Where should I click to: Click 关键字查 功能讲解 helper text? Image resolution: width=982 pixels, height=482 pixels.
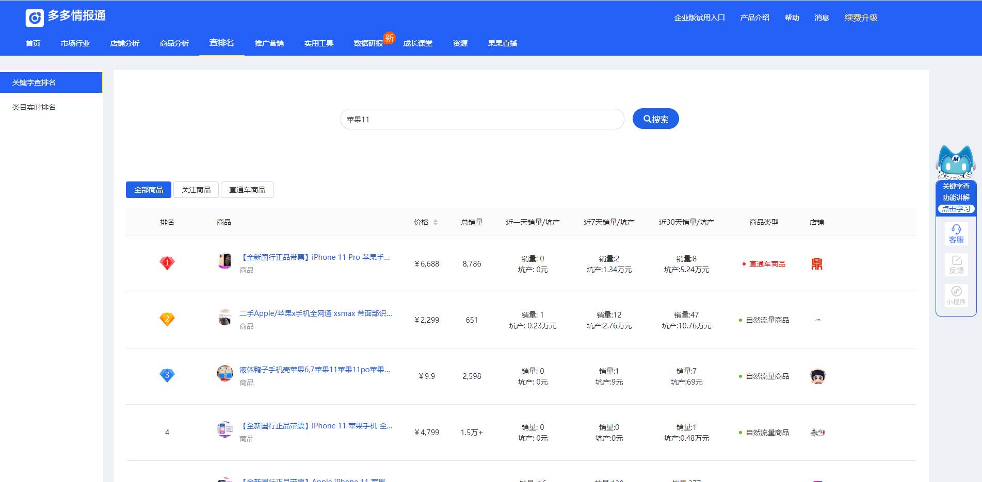(956, 192)
